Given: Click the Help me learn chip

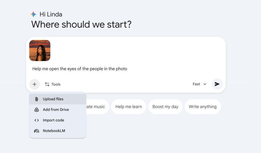Looking at the screenshot, I should (128, 107).
